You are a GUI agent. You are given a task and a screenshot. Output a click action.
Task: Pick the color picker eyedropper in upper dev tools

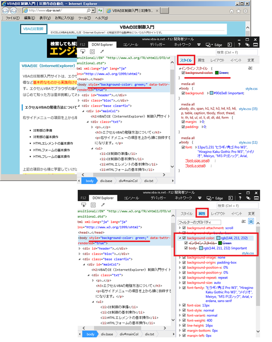[x=102, y=52]
